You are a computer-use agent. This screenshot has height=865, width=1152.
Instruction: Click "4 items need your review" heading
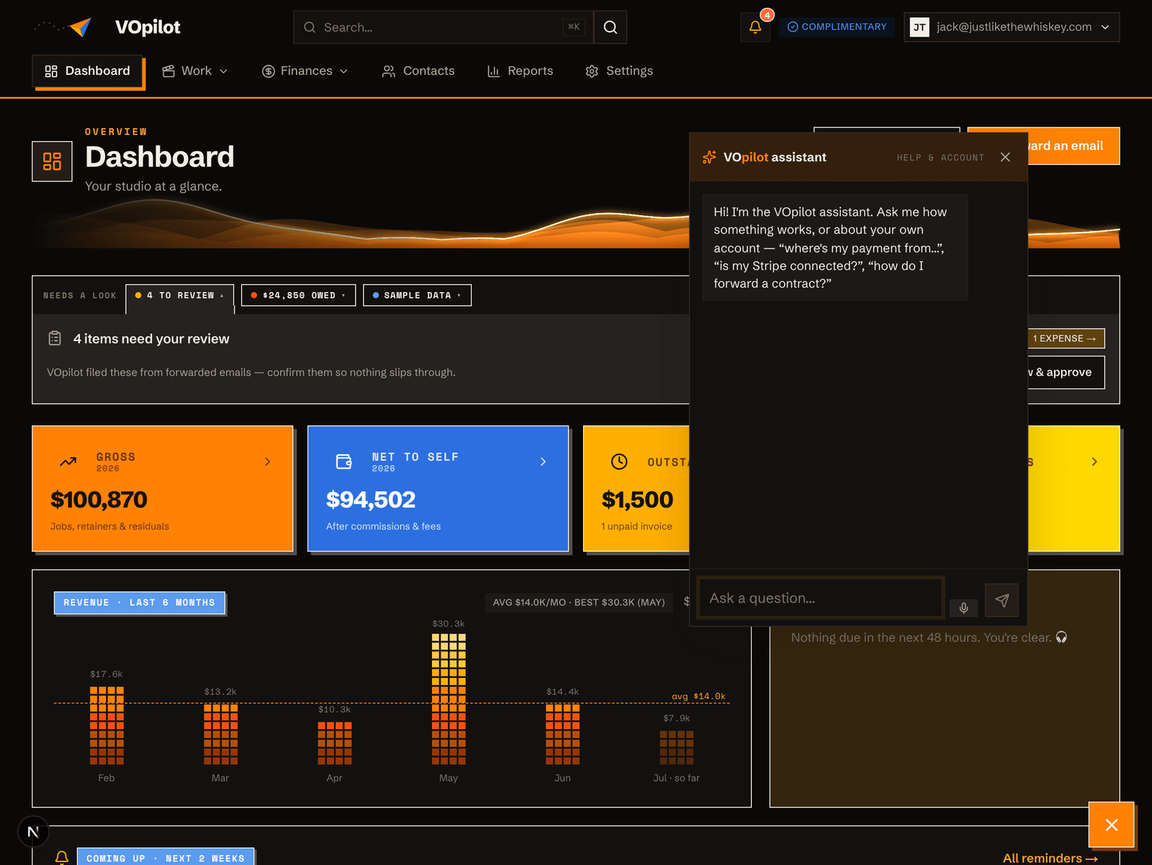[151, 339]
